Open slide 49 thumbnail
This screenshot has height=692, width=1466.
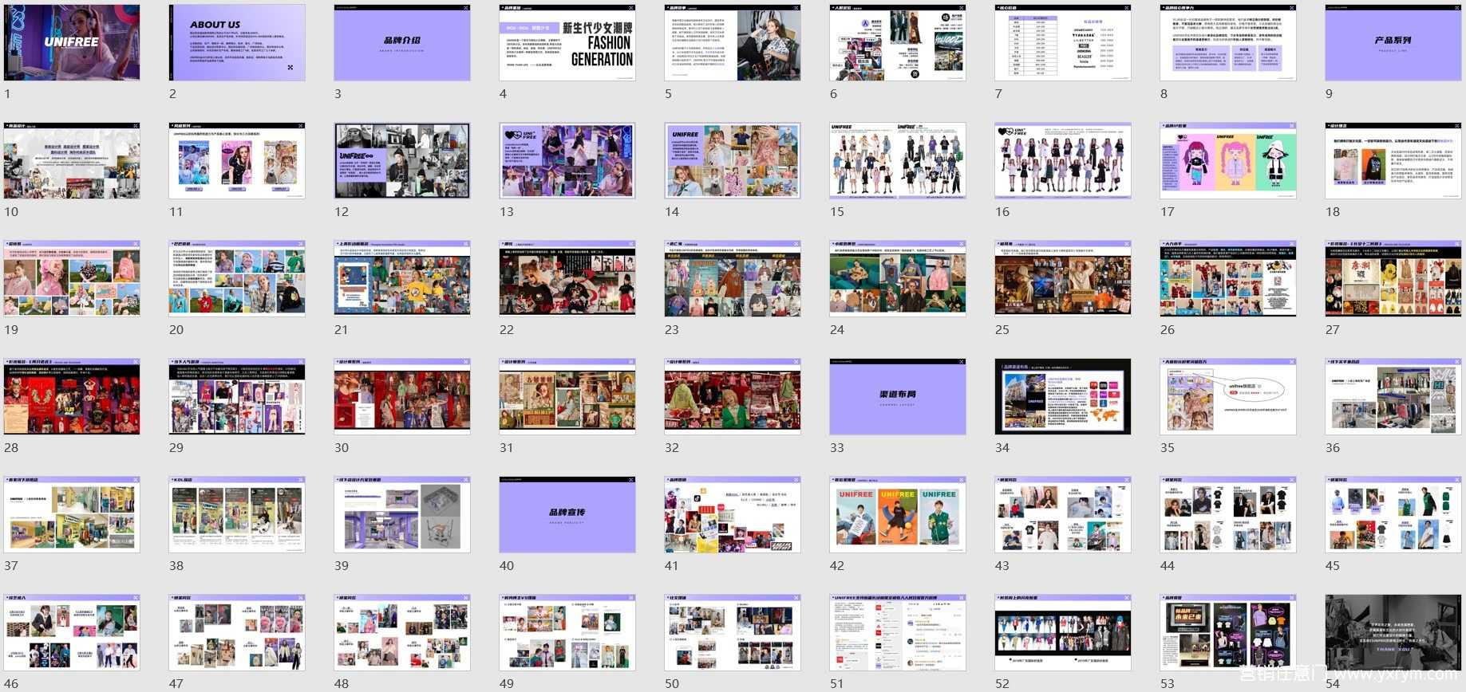(567, 632)
